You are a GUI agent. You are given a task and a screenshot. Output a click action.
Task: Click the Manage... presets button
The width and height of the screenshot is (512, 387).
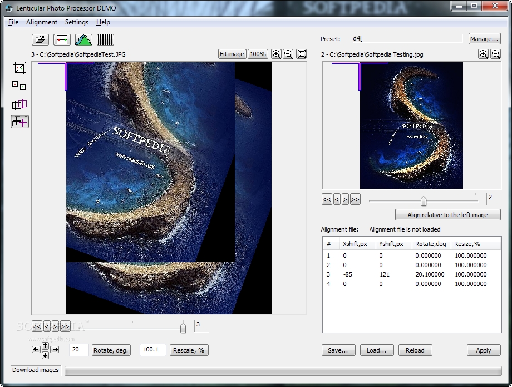click(x=484, y=39)
